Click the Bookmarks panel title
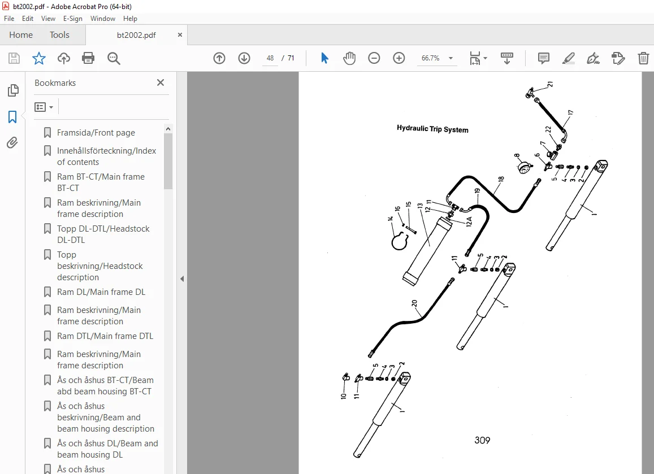 [x=55, y=83]
